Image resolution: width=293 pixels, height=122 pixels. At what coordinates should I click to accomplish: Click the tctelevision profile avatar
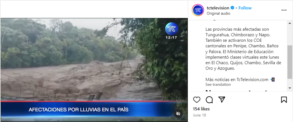pyautogui.click(x=198, y=10)
